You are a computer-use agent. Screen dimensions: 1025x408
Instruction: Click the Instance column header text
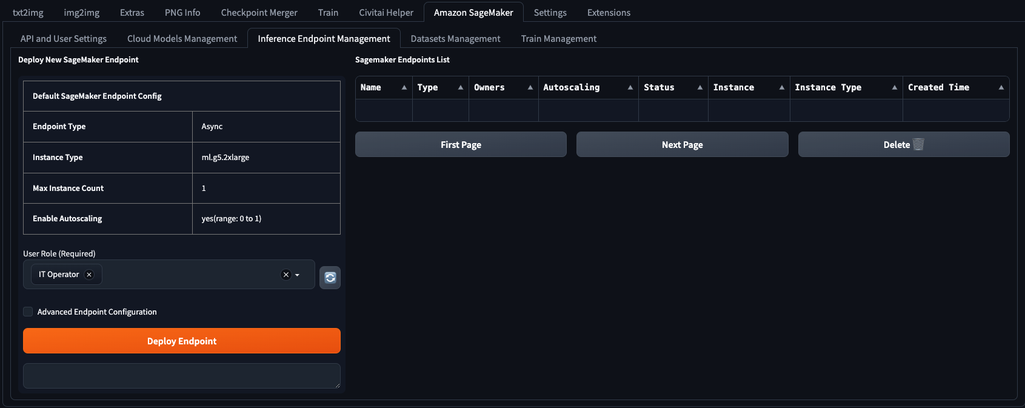coord(733,87)
